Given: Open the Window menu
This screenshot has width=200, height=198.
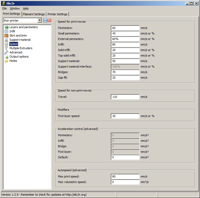Looking at the screenshot, I should pos(15,8).
